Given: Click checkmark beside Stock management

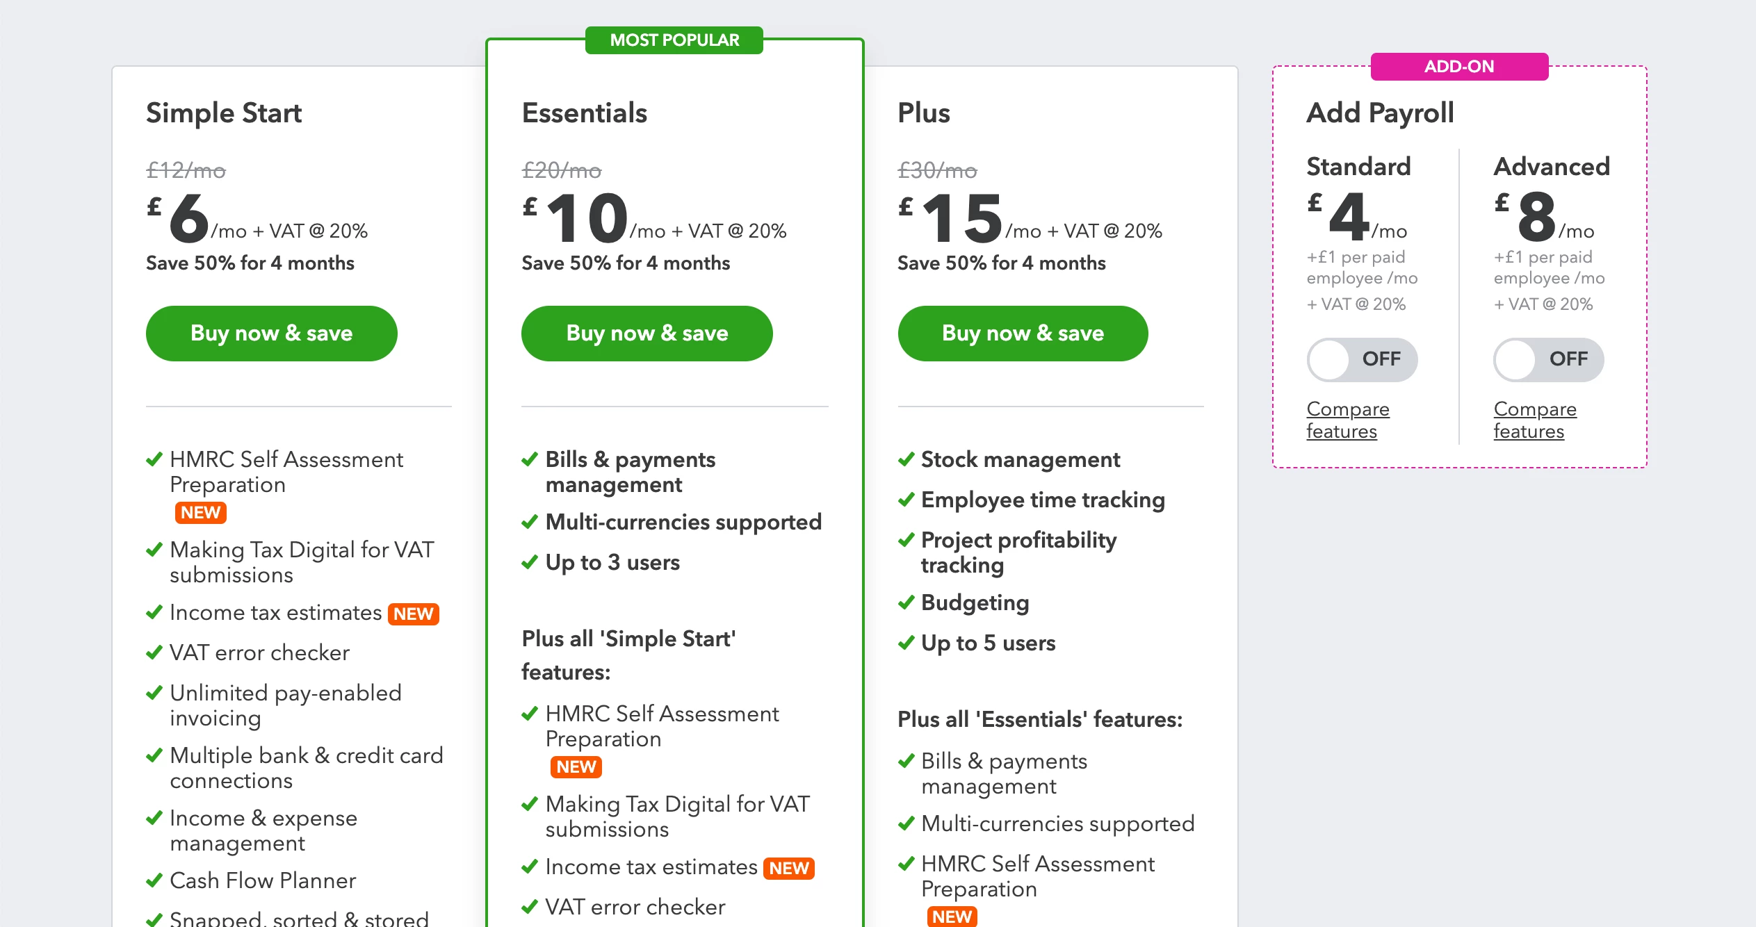Looking at the screenshot, I should 906,459.
